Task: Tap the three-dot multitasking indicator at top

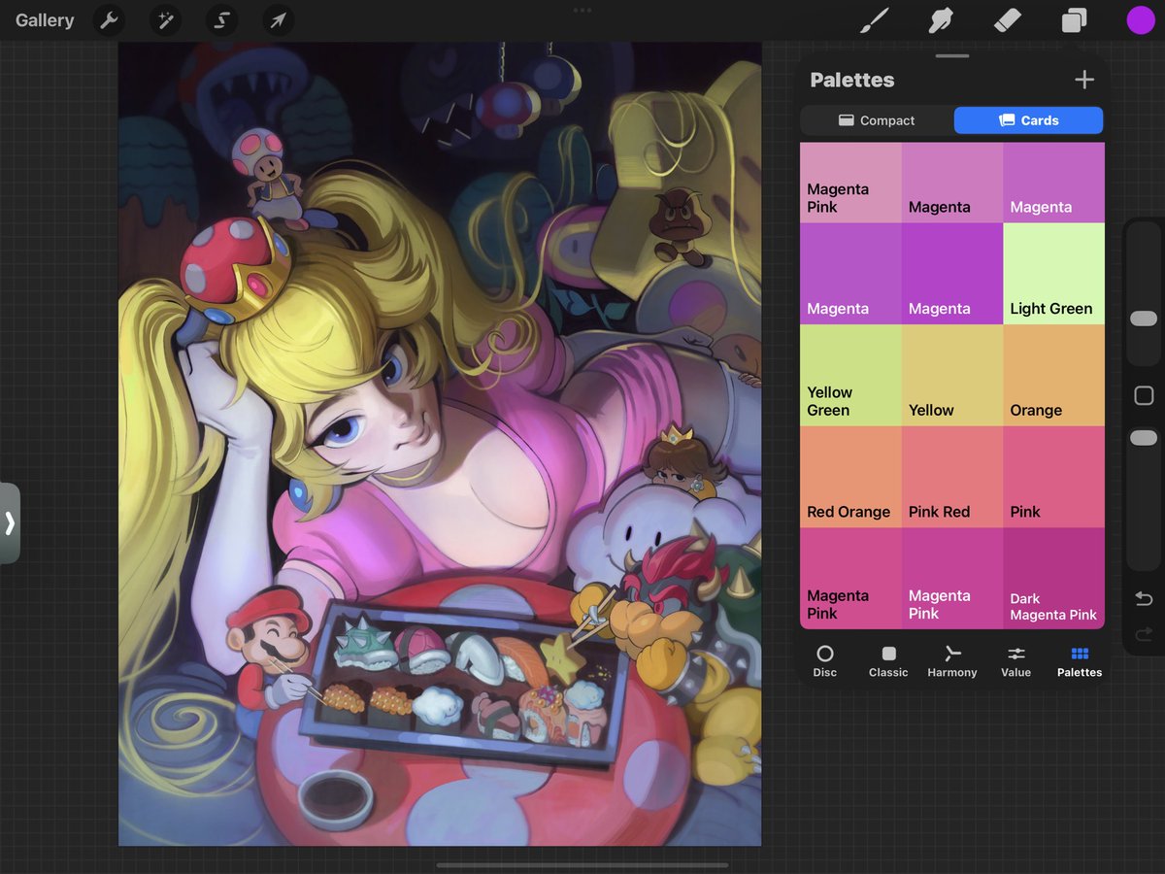Action: click(582, 10)
